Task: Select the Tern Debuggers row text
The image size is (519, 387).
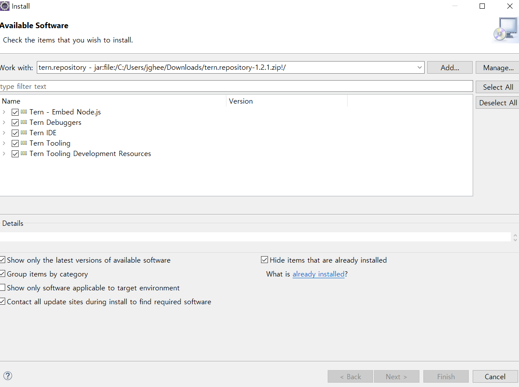Action: coord(55,122)
